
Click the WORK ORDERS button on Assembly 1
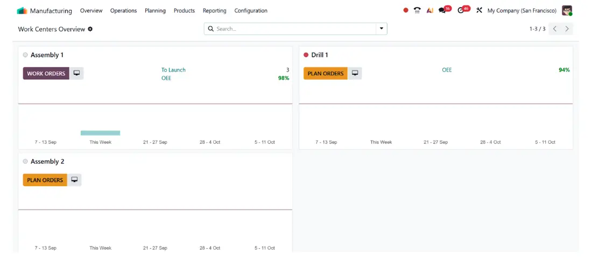[x=46, y=73]
